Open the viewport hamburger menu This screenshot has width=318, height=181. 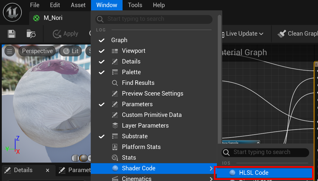tap(9, 51)
